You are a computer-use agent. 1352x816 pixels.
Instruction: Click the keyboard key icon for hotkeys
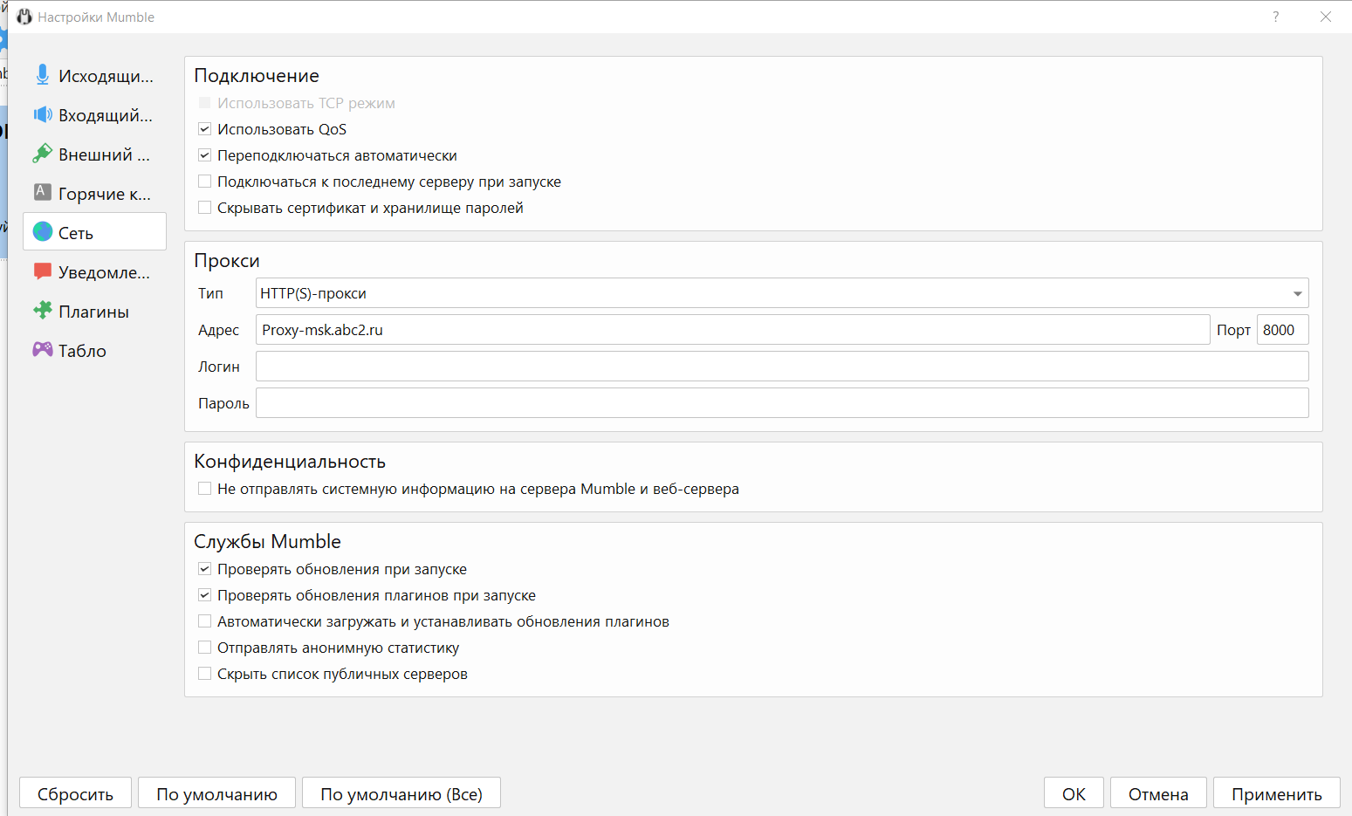tap(42, 191)
